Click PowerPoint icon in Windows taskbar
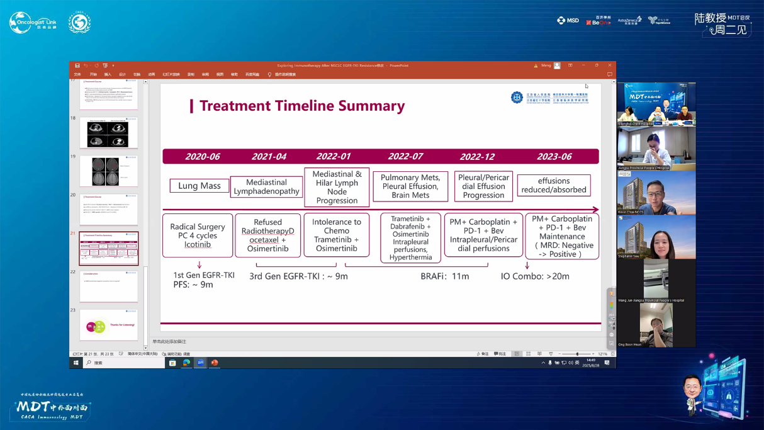 pos(215,363)
